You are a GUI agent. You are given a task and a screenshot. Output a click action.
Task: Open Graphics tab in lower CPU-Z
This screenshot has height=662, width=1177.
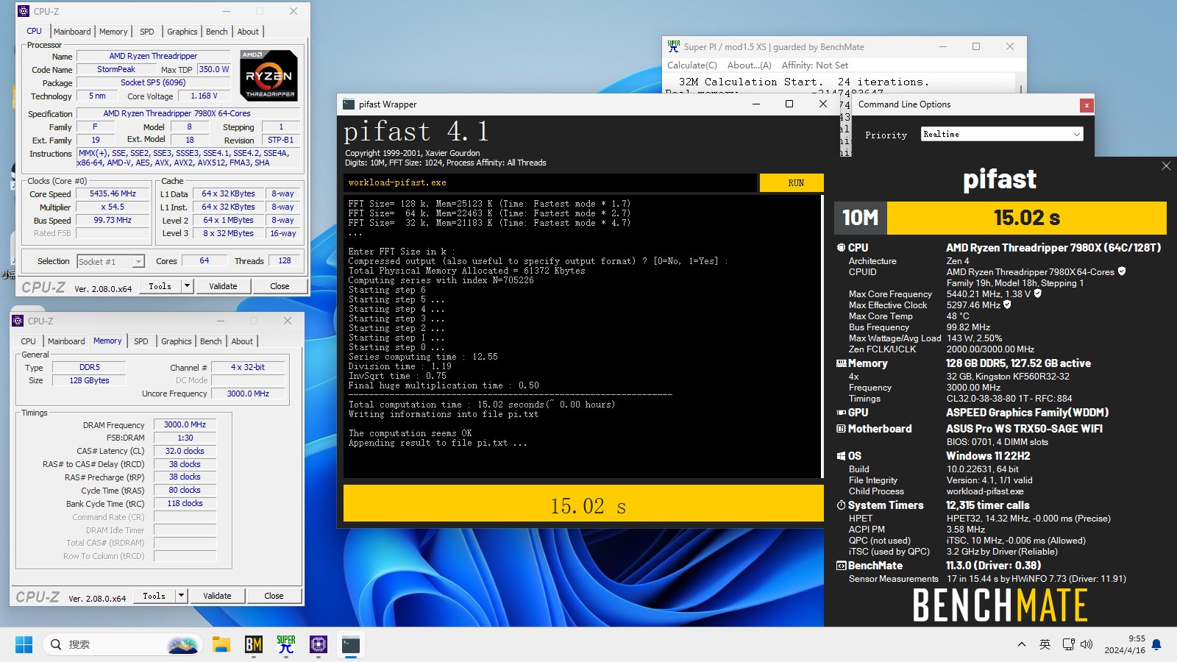[x=176, y=341]
